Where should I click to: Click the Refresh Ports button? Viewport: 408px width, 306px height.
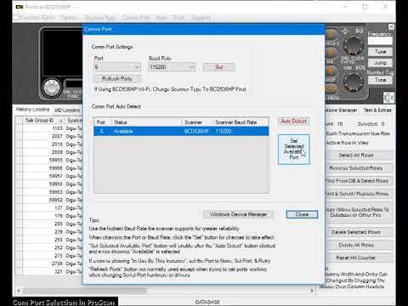pyautogui.click(x=117, y=78)
